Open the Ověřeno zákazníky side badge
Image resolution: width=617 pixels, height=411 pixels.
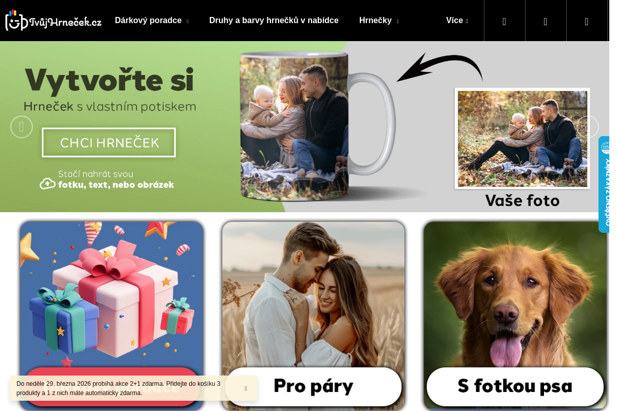click(x=604, y=184)
